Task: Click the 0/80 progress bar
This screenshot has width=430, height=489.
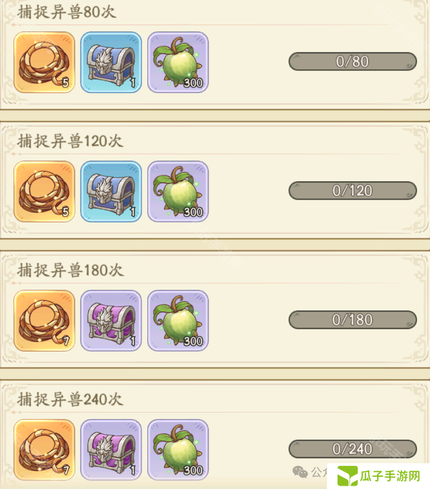Action: [353, 61]
